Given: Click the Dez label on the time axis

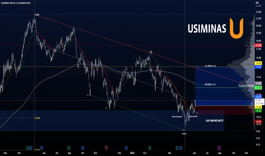Looking at the screenshot, I should [x=119, y=153].
